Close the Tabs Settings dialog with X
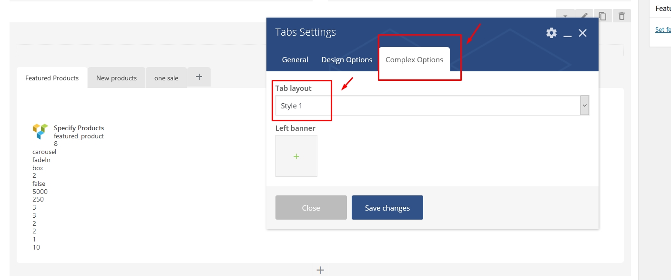The image size is (671, 280). pos(582,33)
